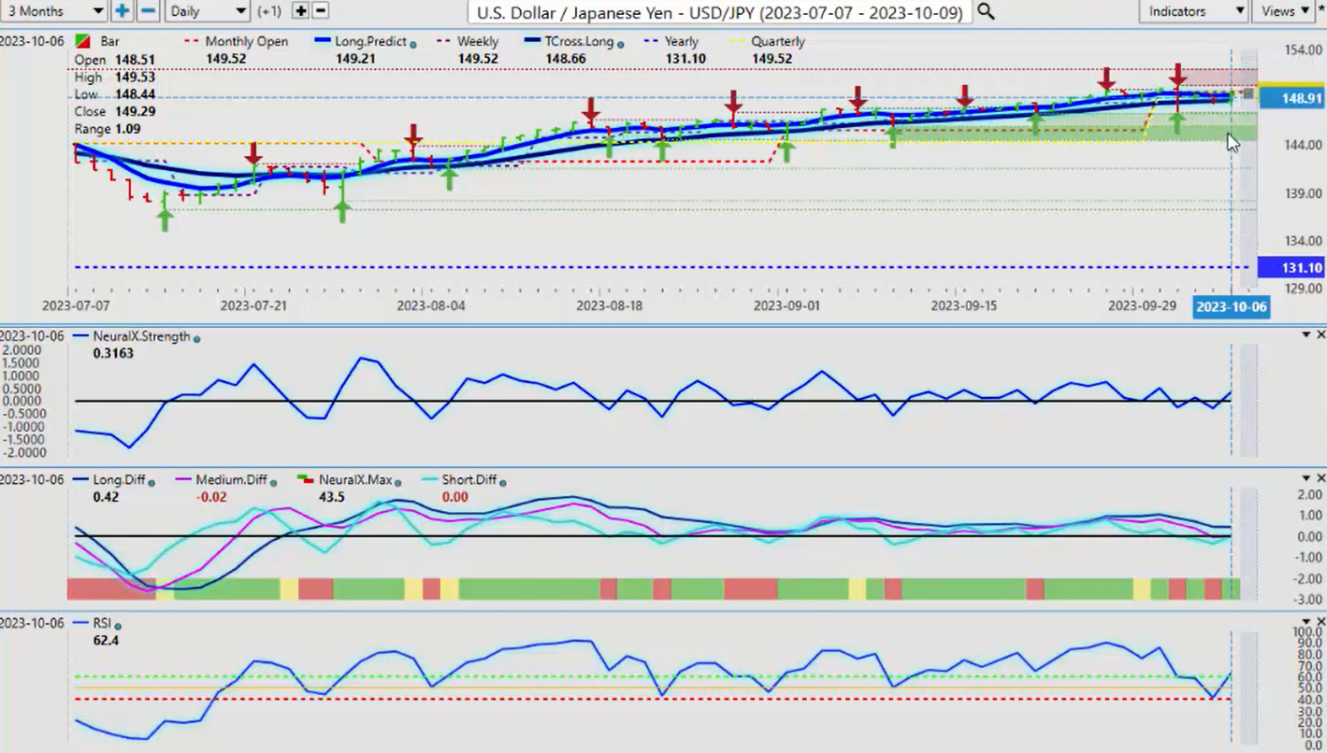Click the yellow dashed Quarterly line swatch
Viewport: 1327px width, 753px height.
[738, 42]
